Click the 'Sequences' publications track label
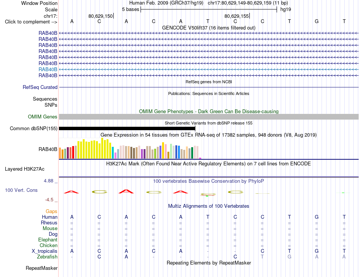The image size is (359, 277). [45, 99]
